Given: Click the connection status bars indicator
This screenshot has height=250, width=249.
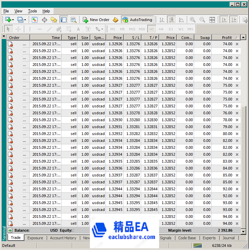Looking at the screenshot, I should point(197,246).
